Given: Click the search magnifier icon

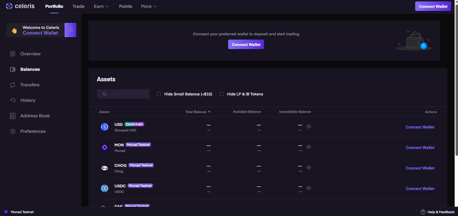Looking at the screenshot, I should 104,94.
